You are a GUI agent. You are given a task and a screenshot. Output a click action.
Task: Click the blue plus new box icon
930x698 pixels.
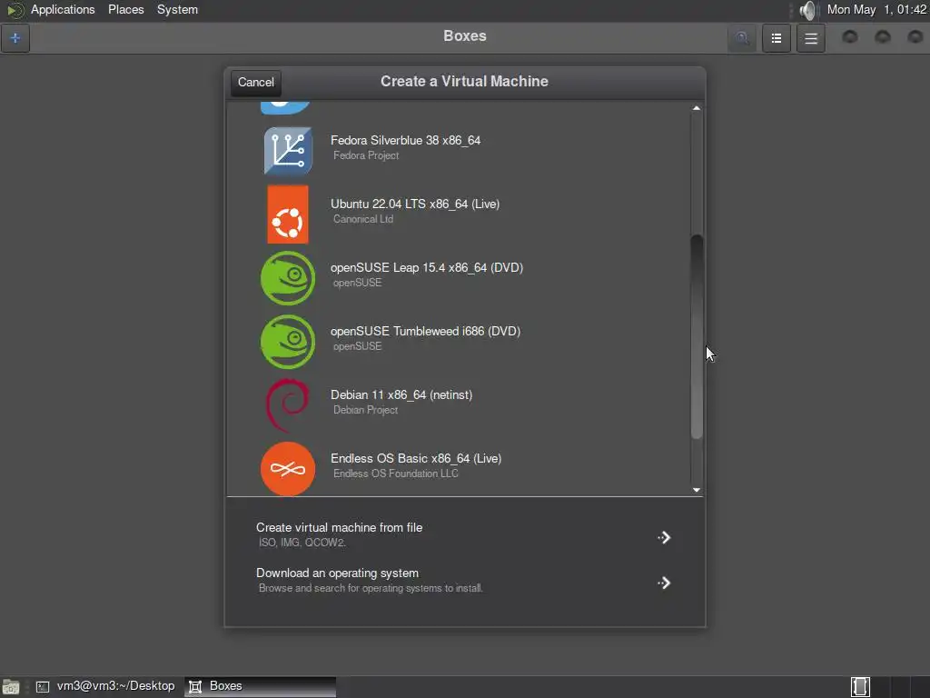click(15, 38)
